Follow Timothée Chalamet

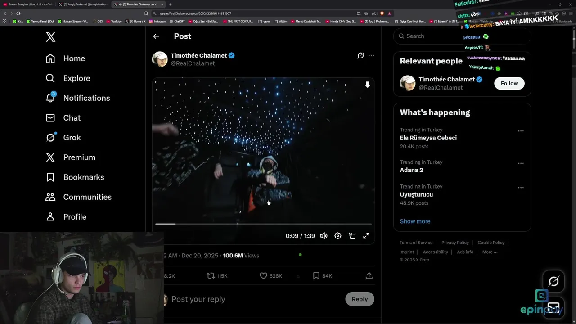pyautogui.click(x=509, y=83)
